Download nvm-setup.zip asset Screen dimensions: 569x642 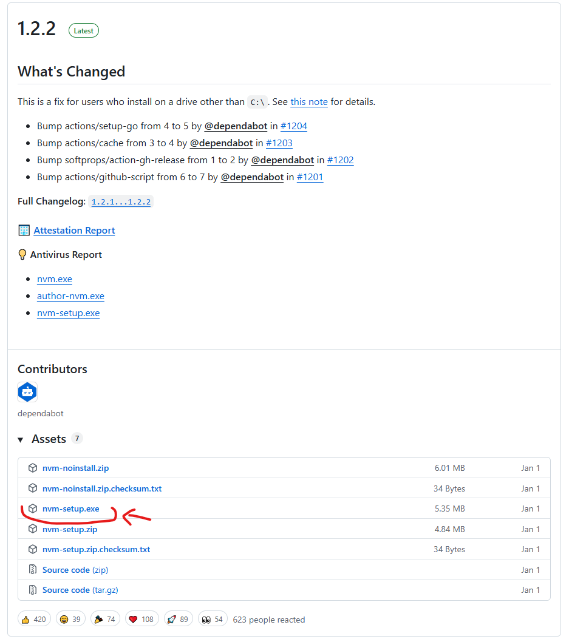[x=70, y=529]
